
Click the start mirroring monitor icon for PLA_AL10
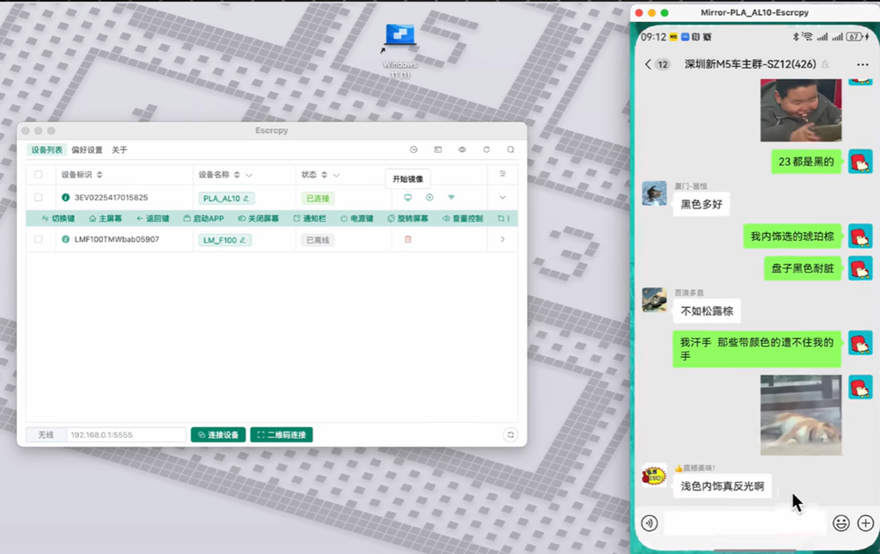pos(407,198)
